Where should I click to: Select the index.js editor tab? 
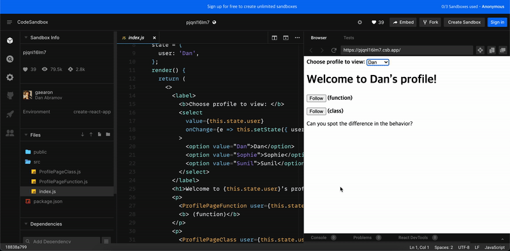(136, 37)
